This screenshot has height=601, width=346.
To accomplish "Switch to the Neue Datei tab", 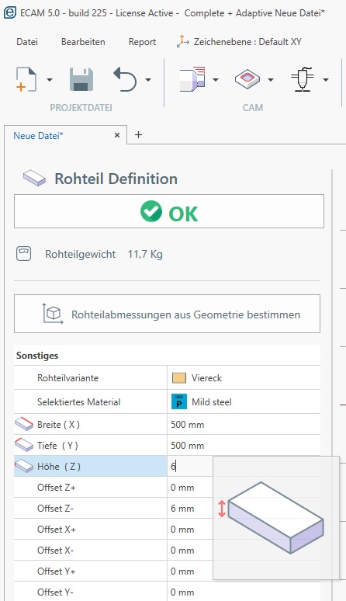I will click(38, 135).
